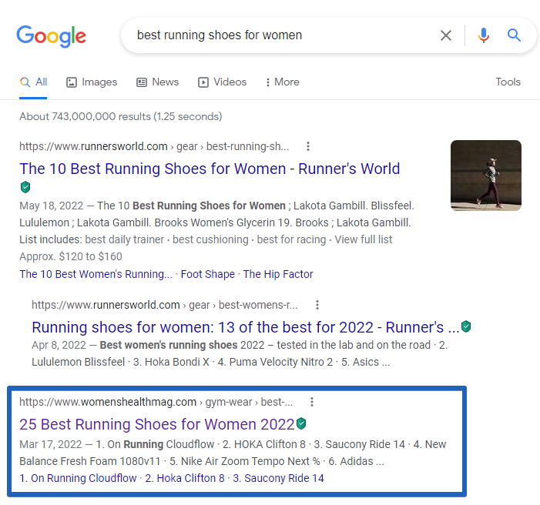Open 'The 10 Best Women's Running...' sitelink
This screenshot has width=540, height=505.
click(96, 274)
